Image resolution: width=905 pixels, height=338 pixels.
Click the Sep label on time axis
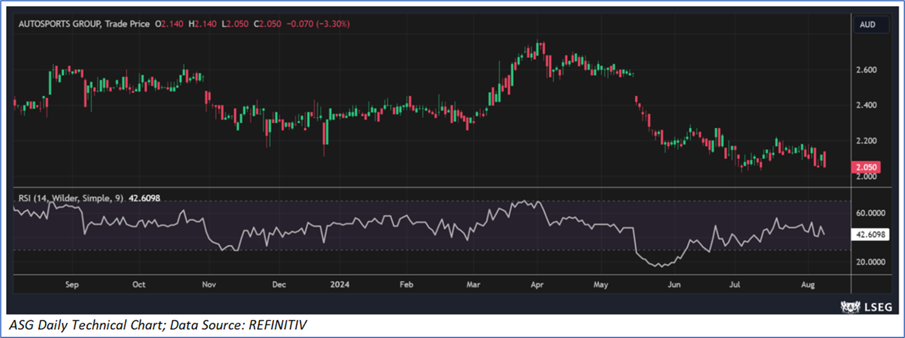72,285
